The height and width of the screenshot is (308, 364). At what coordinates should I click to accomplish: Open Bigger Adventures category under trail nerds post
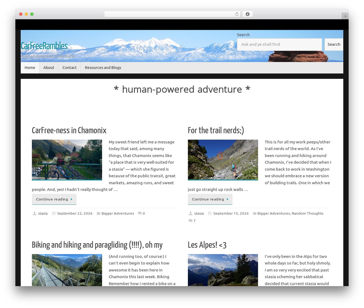[274, 213]
